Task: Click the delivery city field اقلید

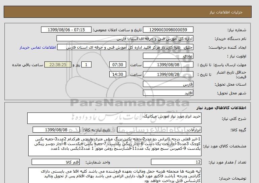Action: [168, 93]
